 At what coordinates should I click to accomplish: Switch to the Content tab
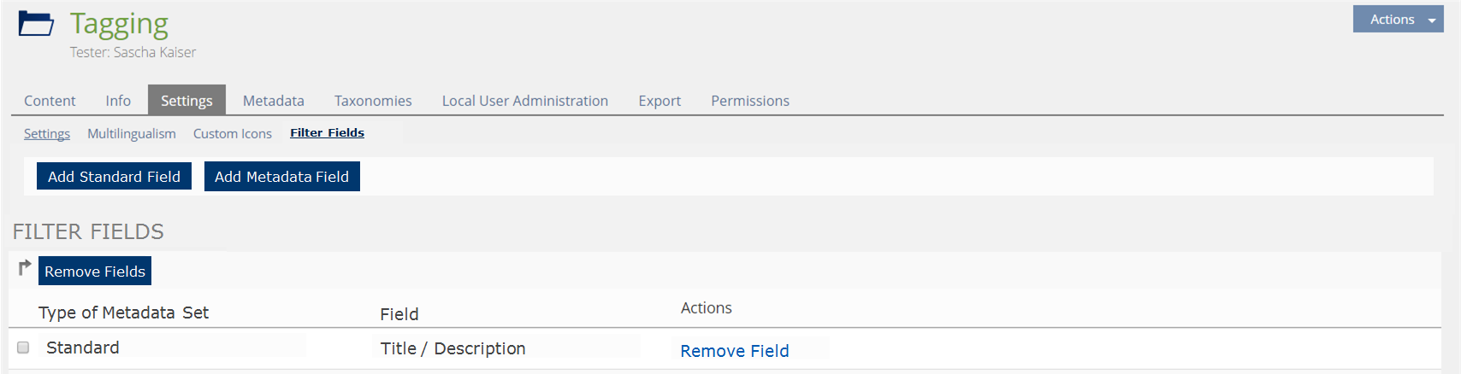(x=50, y=101)
